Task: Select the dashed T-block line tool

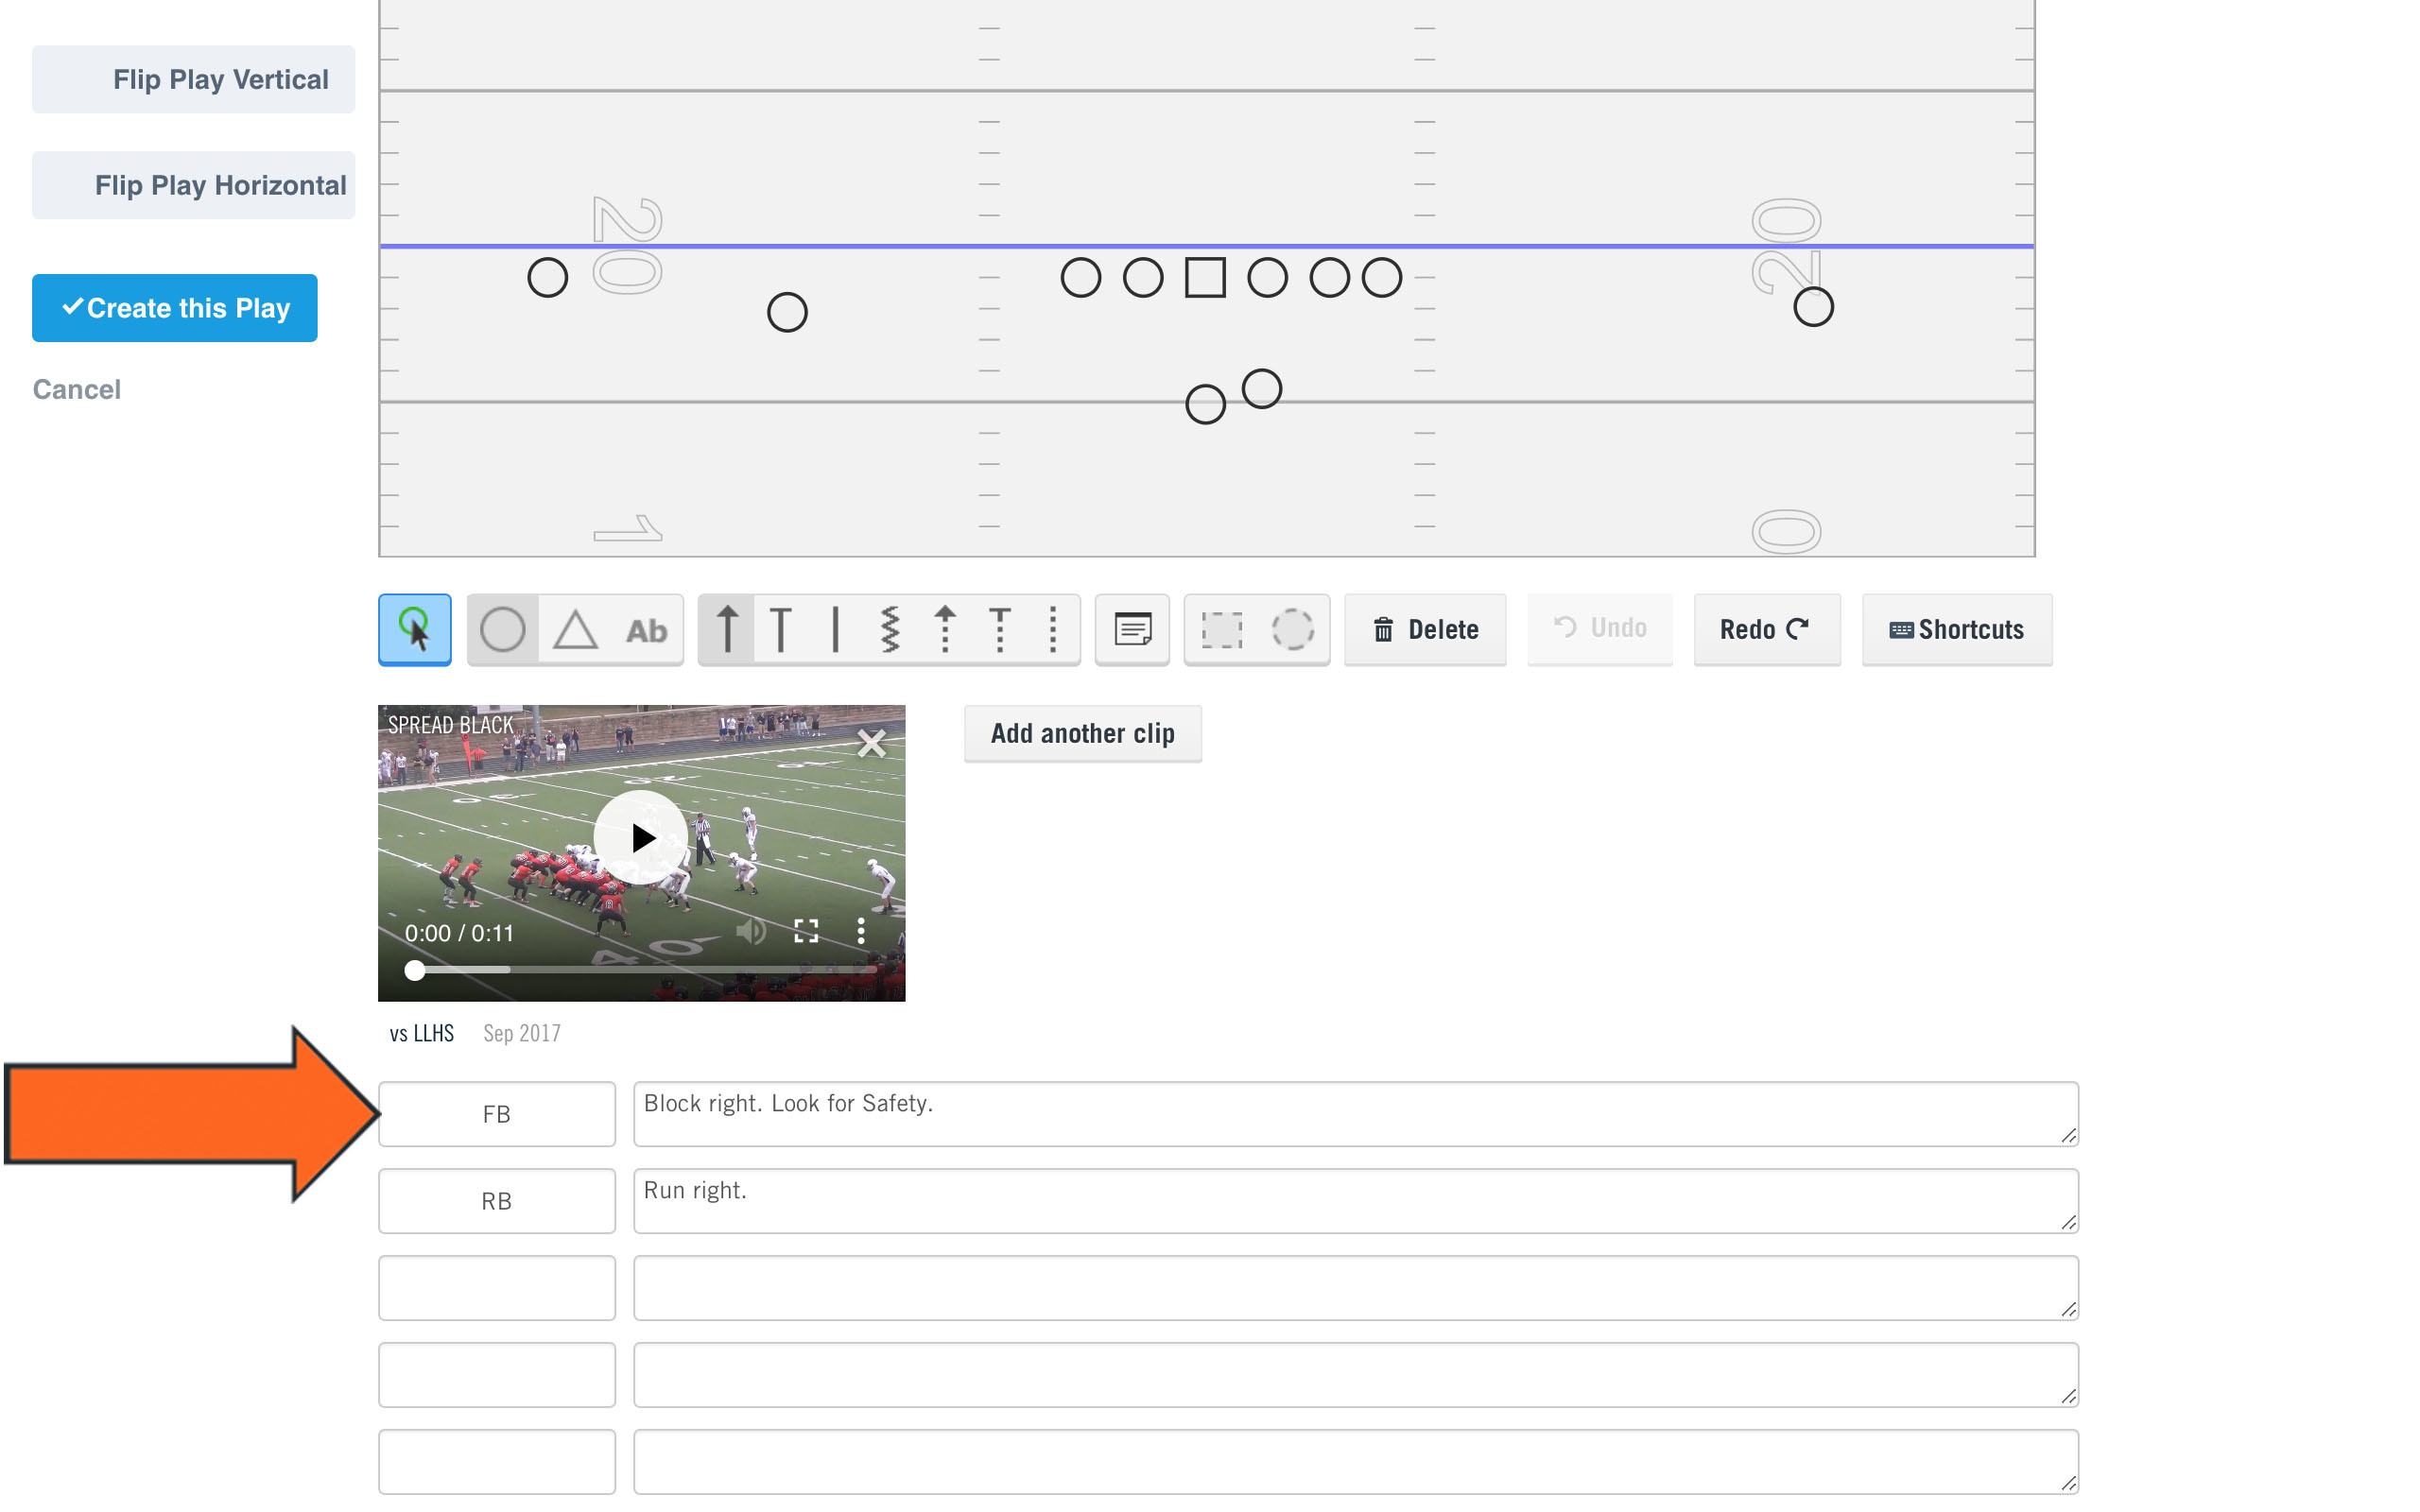Action: point(999,629)
